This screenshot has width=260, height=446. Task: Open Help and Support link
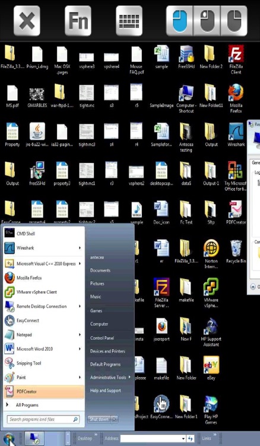pyautogui.click(x=105, y=391)
